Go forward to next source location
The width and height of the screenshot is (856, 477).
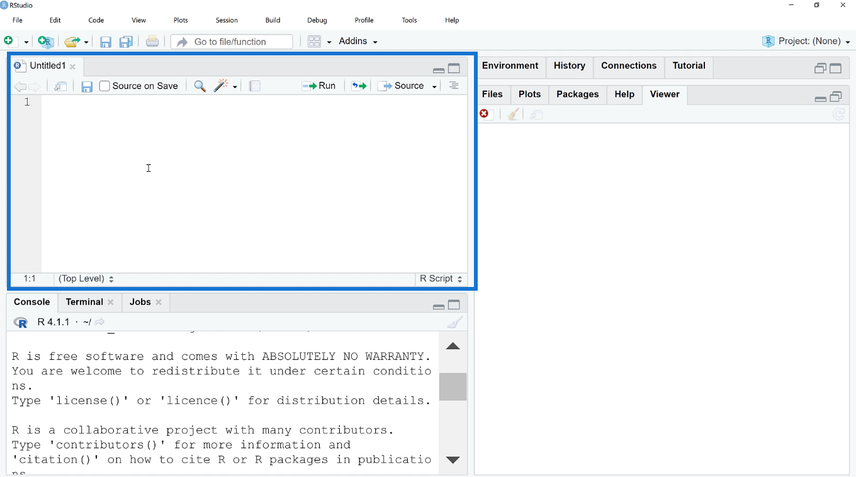(x=35, y=87)
